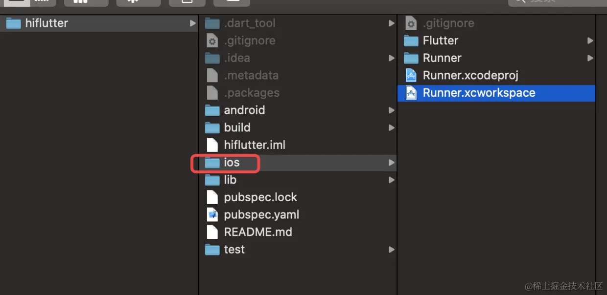Viewport: 607px width, 295px height.
Task: Click the share toolbar icon
Action: tap(187, 2)
